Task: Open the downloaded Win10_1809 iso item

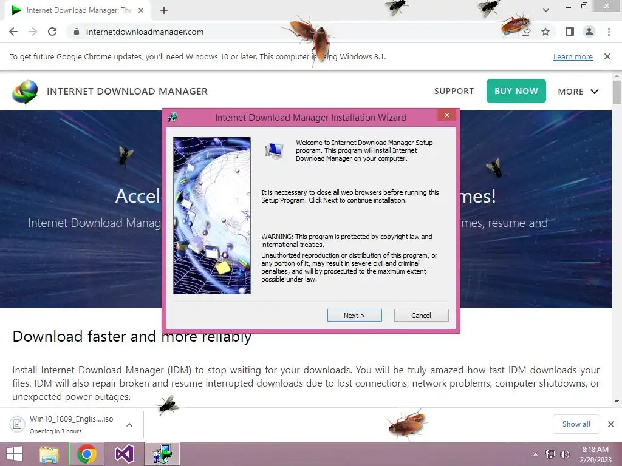Action: pyautogui.click(x=72, y=424)
